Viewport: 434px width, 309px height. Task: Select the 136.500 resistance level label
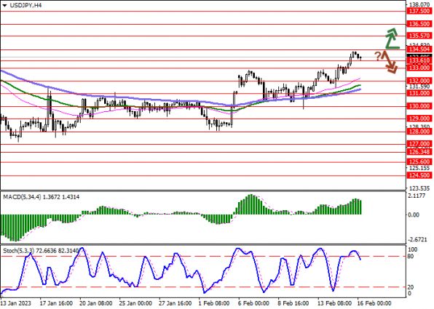click(419, 24)
